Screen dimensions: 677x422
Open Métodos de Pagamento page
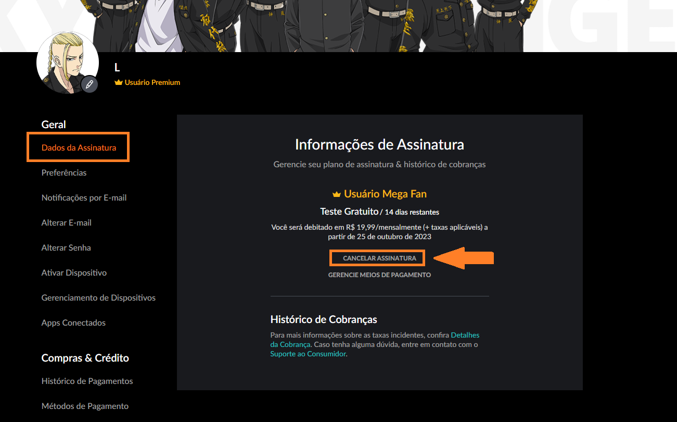click(x=85, y=406)
